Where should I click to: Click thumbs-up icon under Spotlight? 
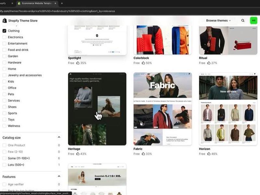coord(78,63)
